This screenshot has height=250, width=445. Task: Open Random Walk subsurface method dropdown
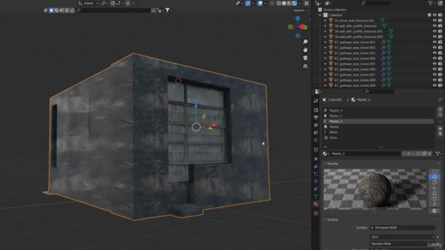402,244
